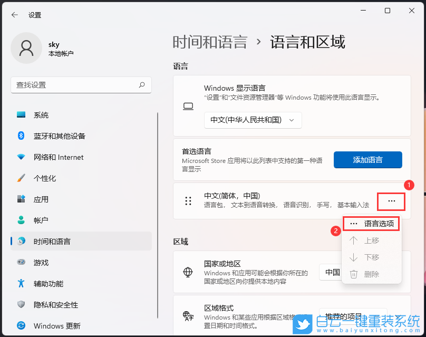Image resolution: width=426 pixels, height=337 pixels.
Task: Click the back arrow to go back
Action: click(x=15, y=15)
